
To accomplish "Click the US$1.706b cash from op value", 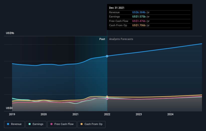I will pos(139,25).
